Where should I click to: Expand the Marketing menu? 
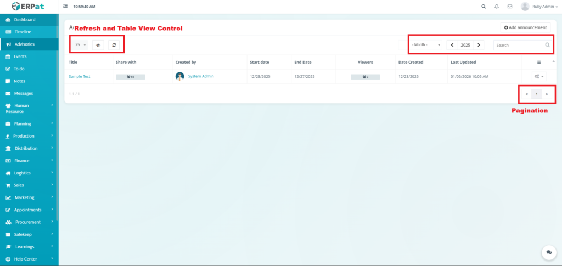pyautogui.click(x=29, y=197)
